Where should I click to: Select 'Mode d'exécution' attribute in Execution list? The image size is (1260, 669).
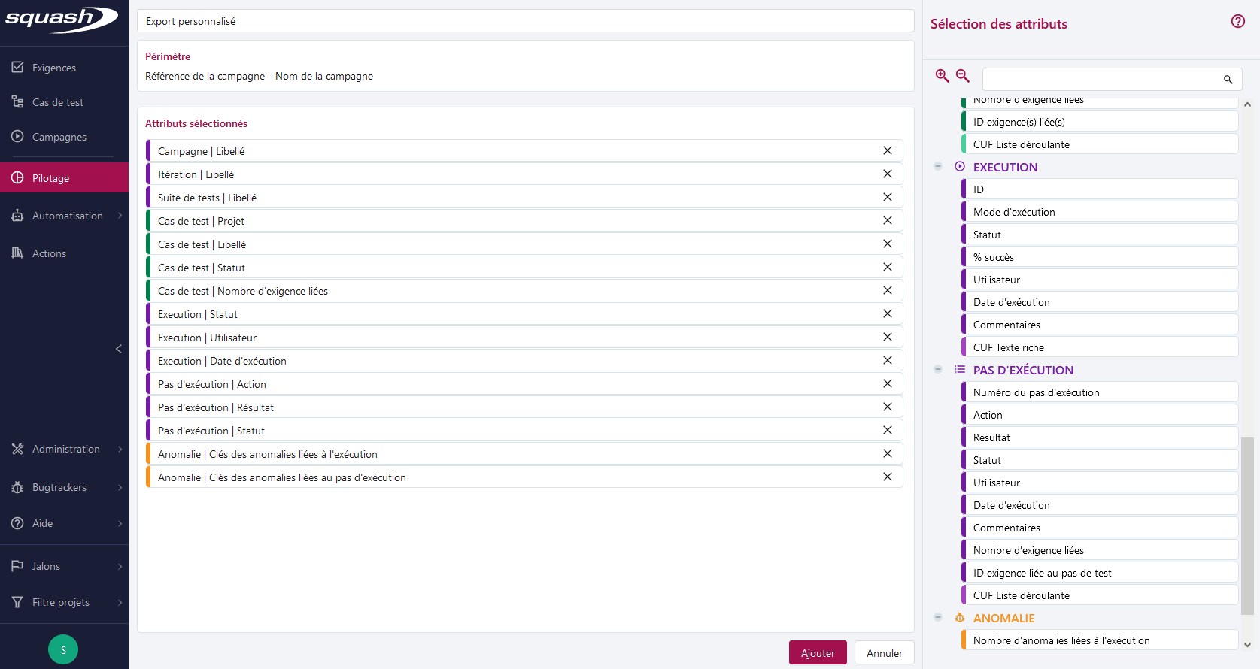[1099, 212]
